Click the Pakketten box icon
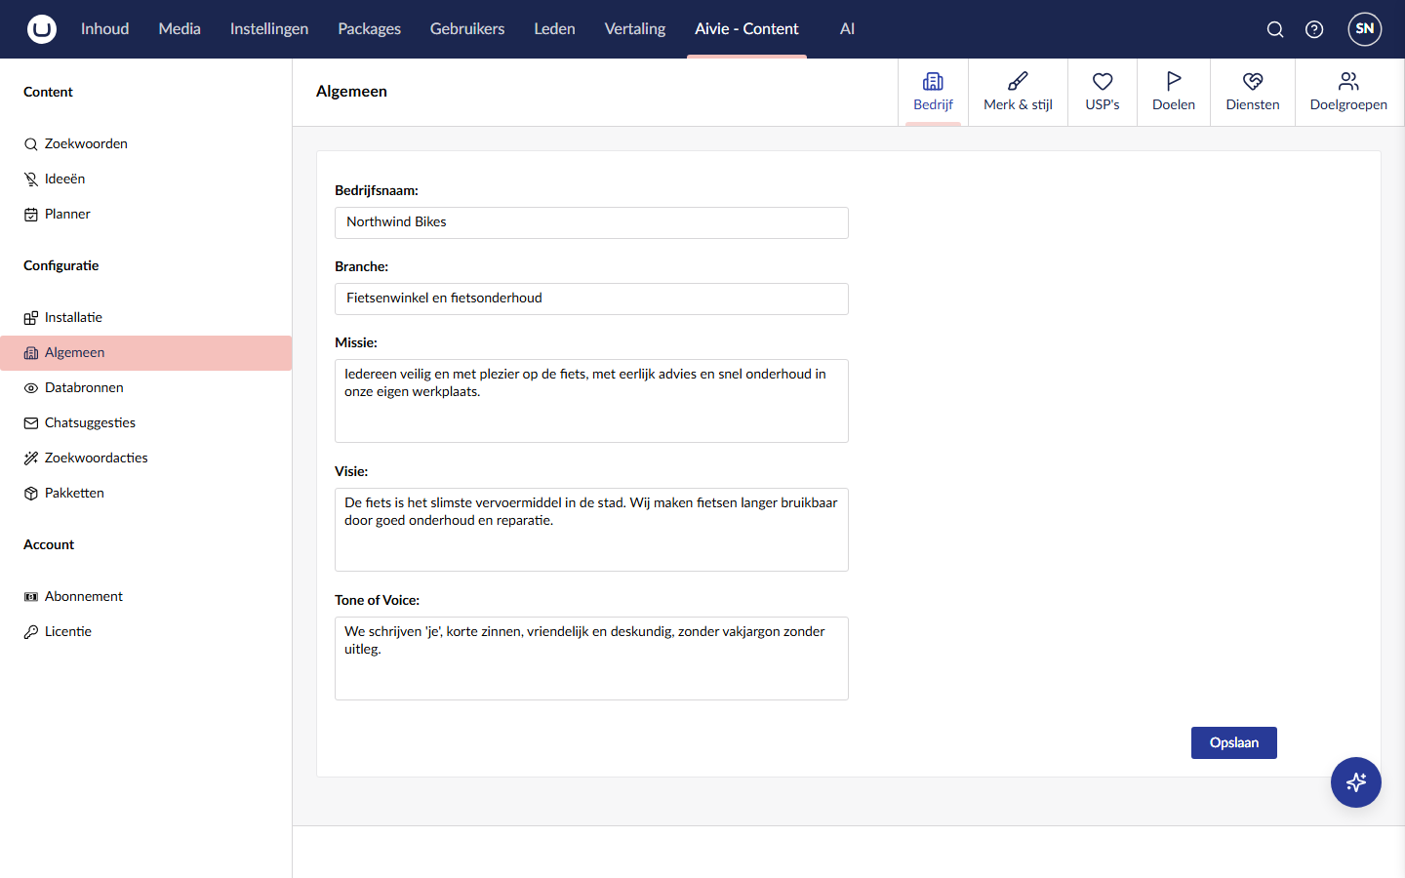 pos(31,494)
